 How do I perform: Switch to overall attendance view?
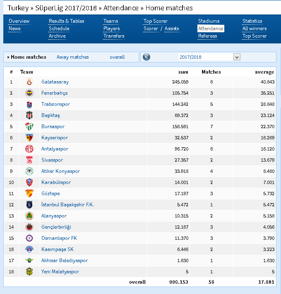(x=117, y=57)
